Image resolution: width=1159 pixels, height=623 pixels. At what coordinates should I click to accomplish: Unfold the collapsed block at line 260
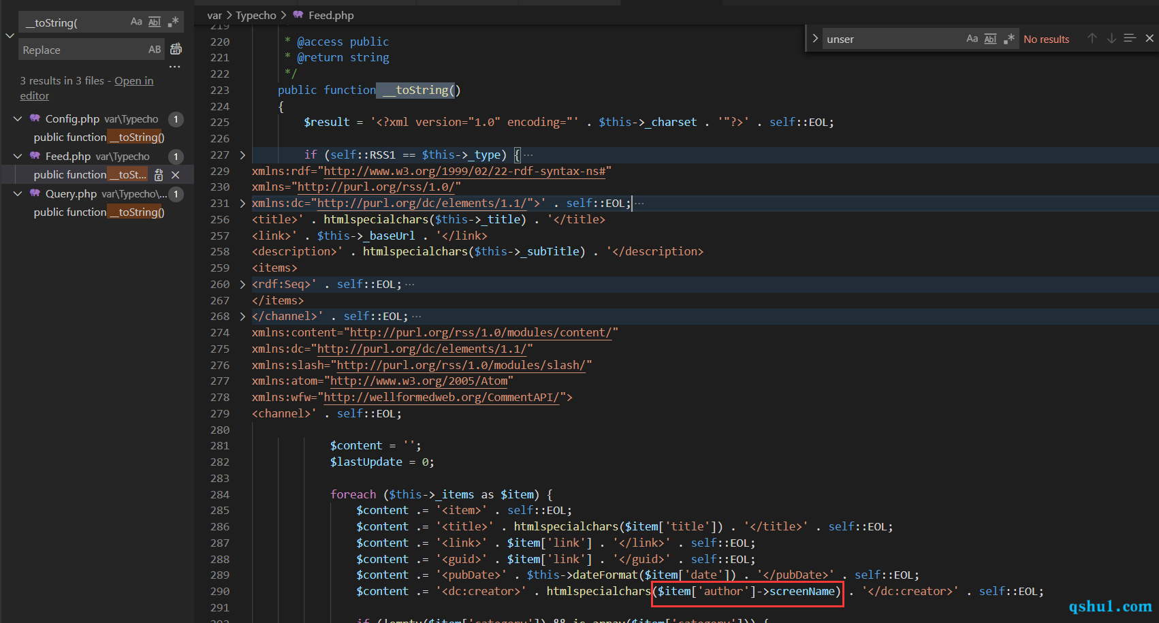[x=242, y=285]
